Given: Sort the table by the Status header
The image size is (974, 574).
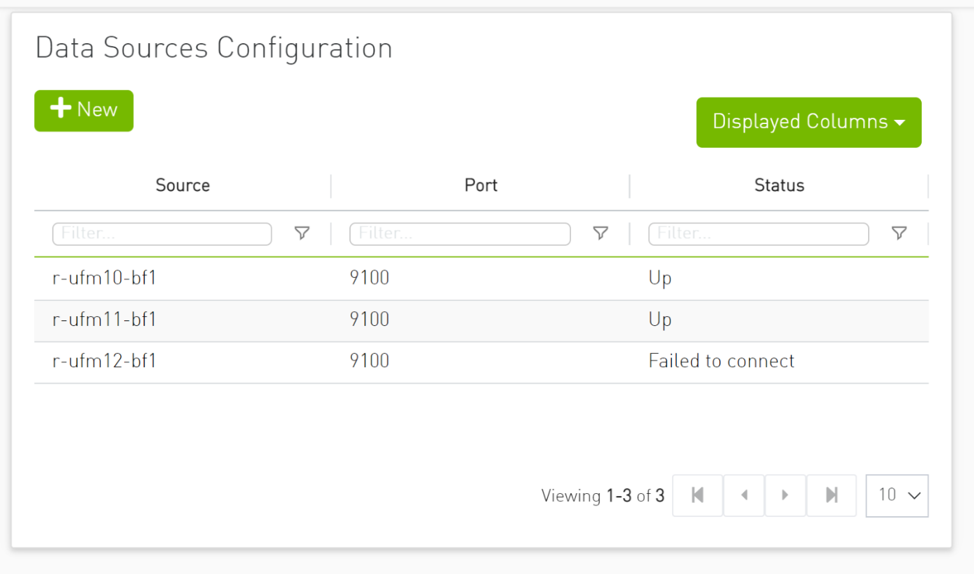Looking at the screenshot, I should pos(779,185).
